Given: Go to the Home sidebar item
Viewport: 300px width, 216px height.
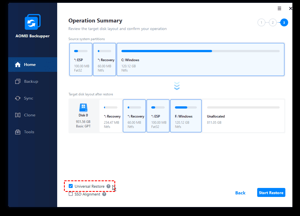Looking at the screenshot, I should point(30,65).
